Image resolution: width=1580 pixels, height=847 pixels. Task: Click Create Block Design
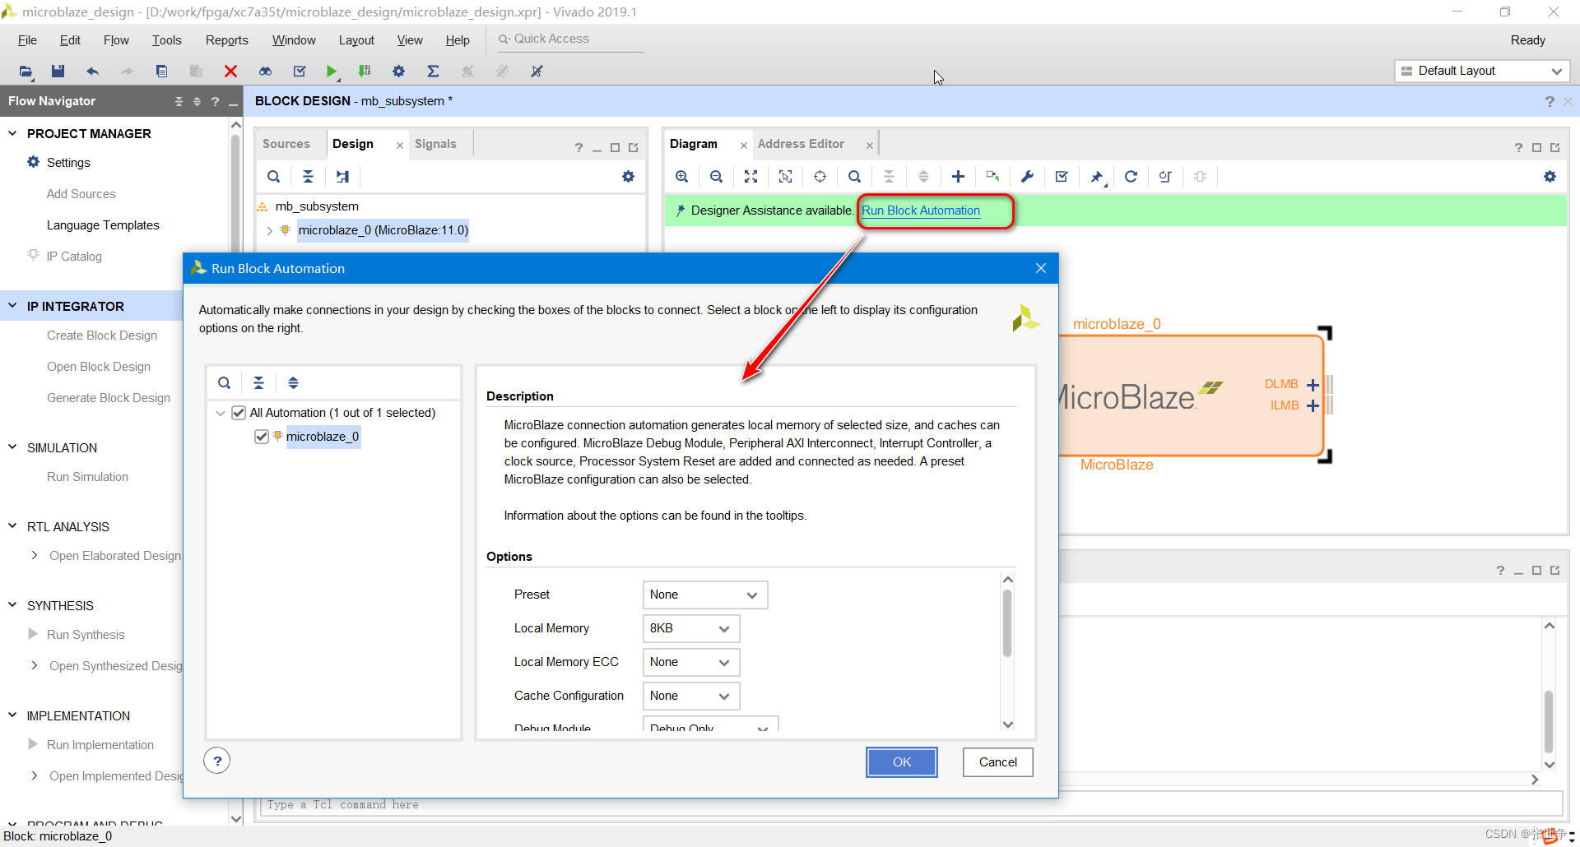pyautogui.click(x=102, y=336)
